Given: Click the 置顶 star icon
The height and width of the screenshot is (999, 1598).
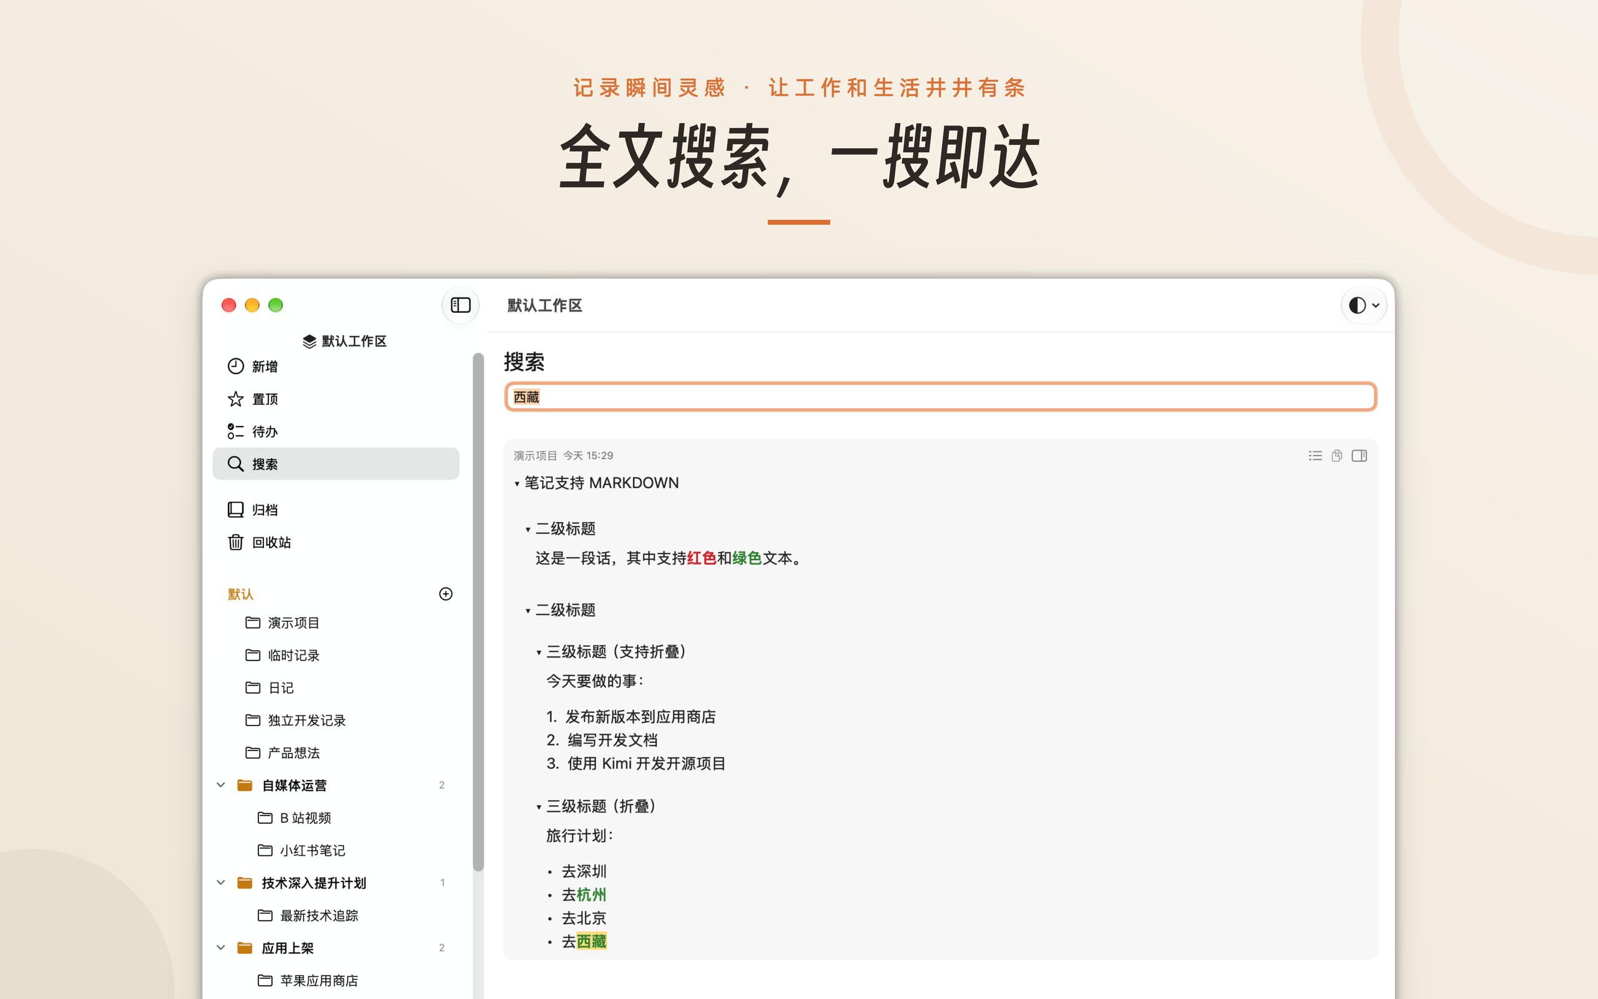Looking at the screenshot, I should 236,398.
